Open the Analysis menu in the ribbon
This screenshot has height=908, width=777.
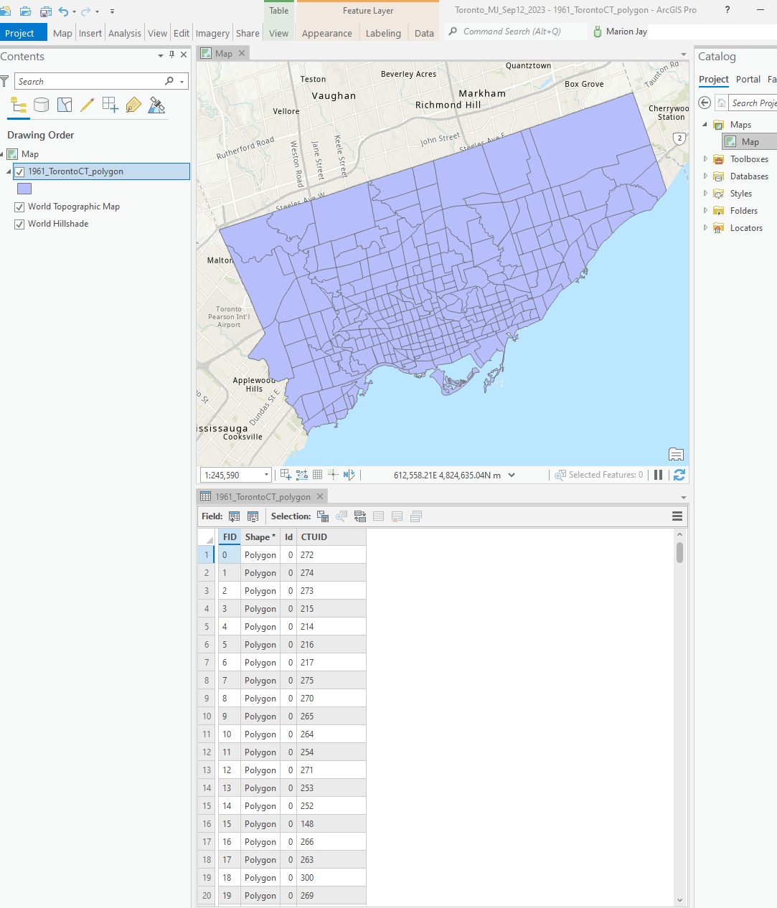[125, 32]
